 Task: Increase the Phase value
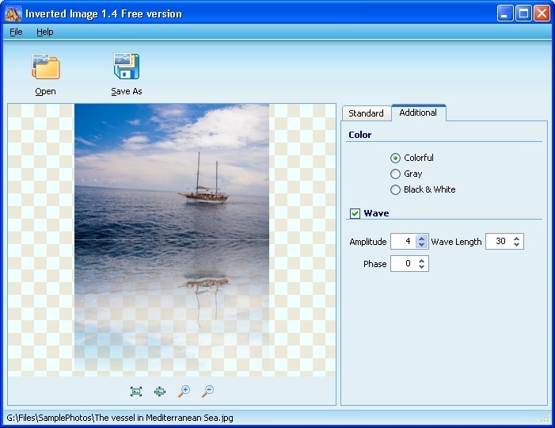[421, 260]
